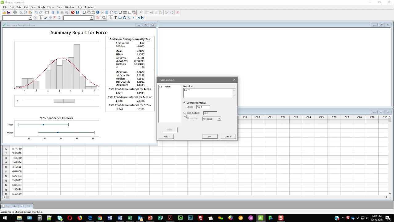394x222 pixels.
Task: Select the Ellipse graph annotation tool
Action: click(124, 18)
